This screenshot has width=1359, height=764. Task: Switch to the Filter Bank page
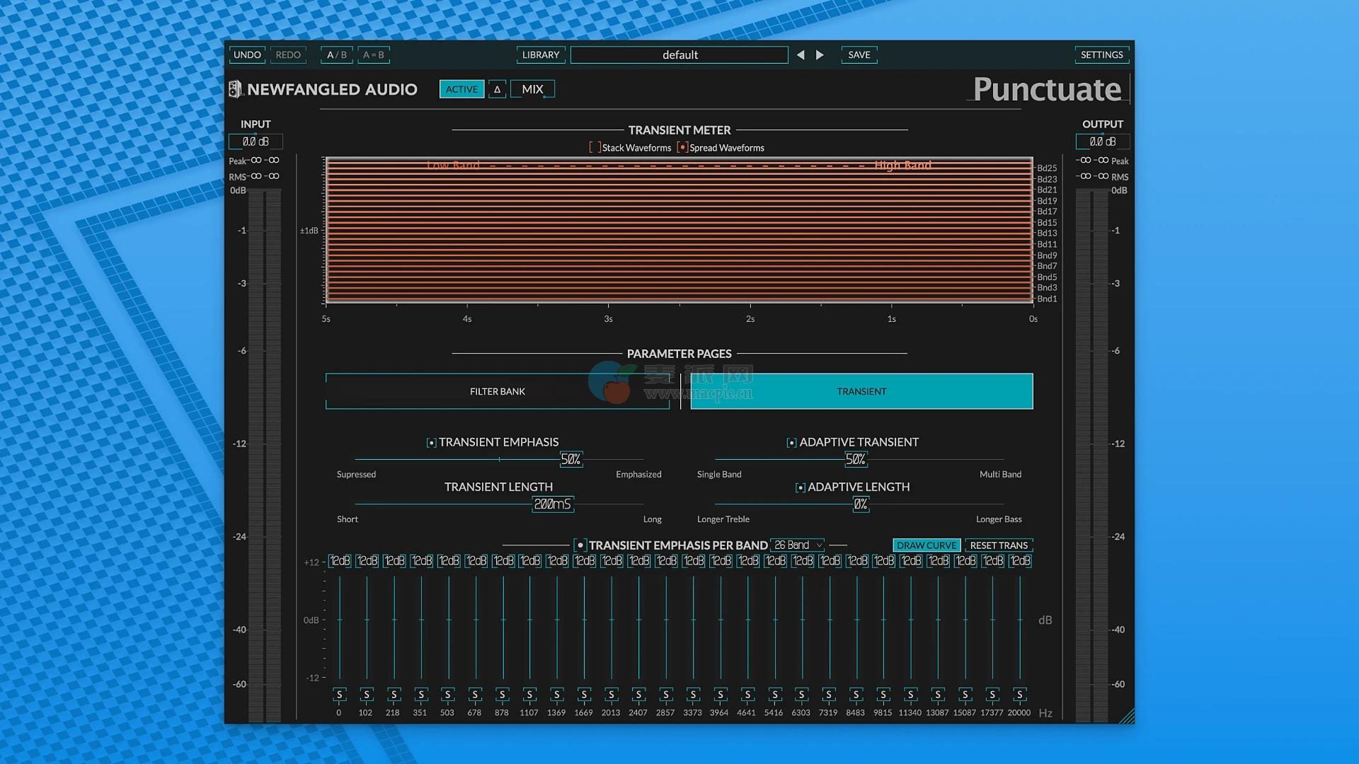(497, 391)
